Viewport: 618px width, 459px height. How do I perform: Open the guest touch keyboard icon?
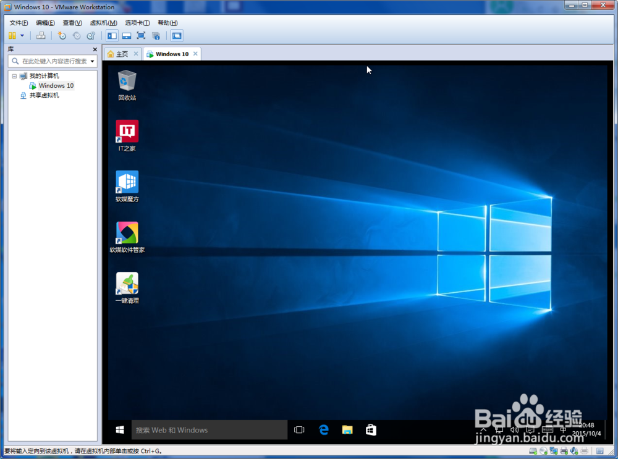click(548, 430)
